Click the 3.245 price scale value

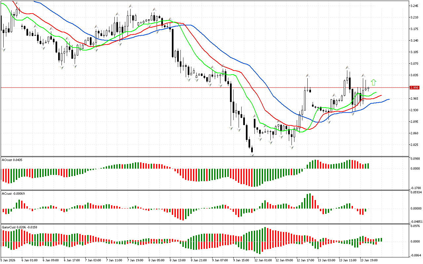[x=414, y=6]
